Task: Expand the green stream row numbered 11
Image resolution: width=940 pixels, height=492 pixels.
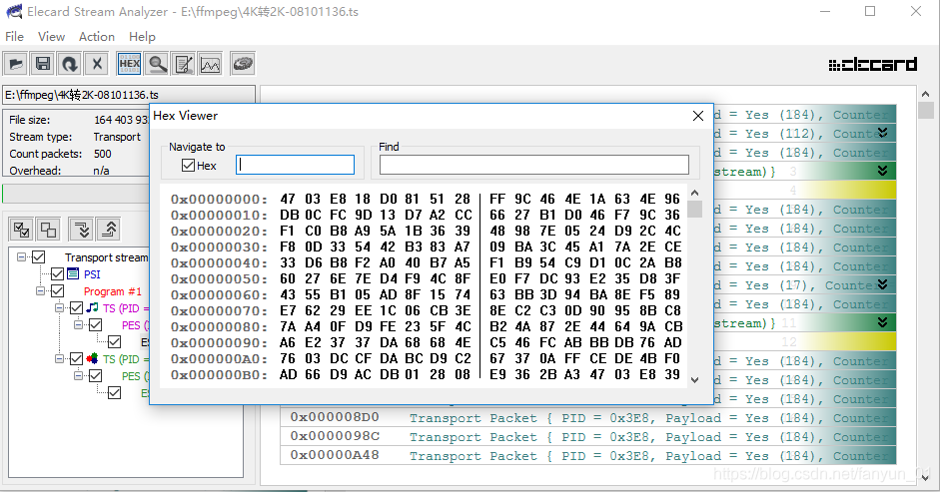Action: 882,322
